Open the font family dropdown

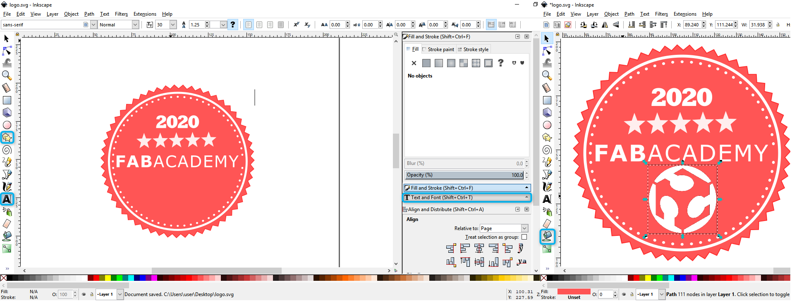click(93, 25)
